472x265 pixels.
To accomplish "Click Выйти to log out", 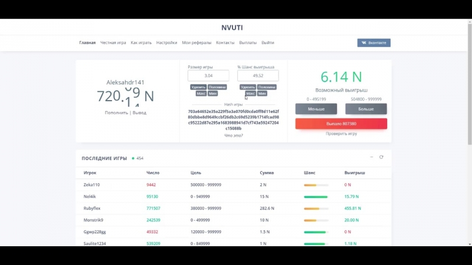I will pos(268,43).
